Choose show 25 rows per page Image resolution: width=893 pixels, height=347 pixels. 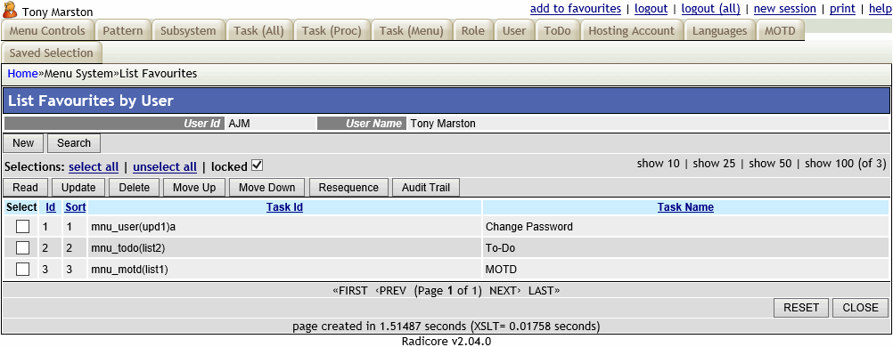coord(714,164)
